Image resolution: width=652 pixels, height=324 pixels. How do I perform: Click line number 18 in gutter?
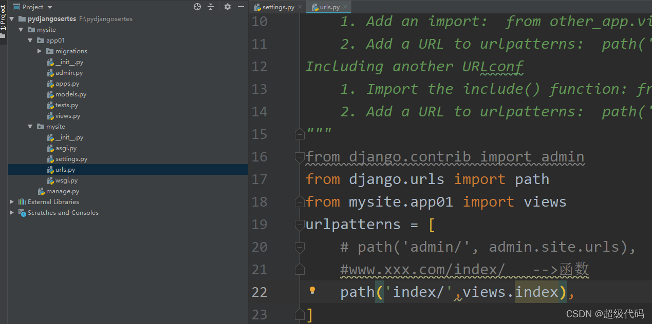(259, 202)
